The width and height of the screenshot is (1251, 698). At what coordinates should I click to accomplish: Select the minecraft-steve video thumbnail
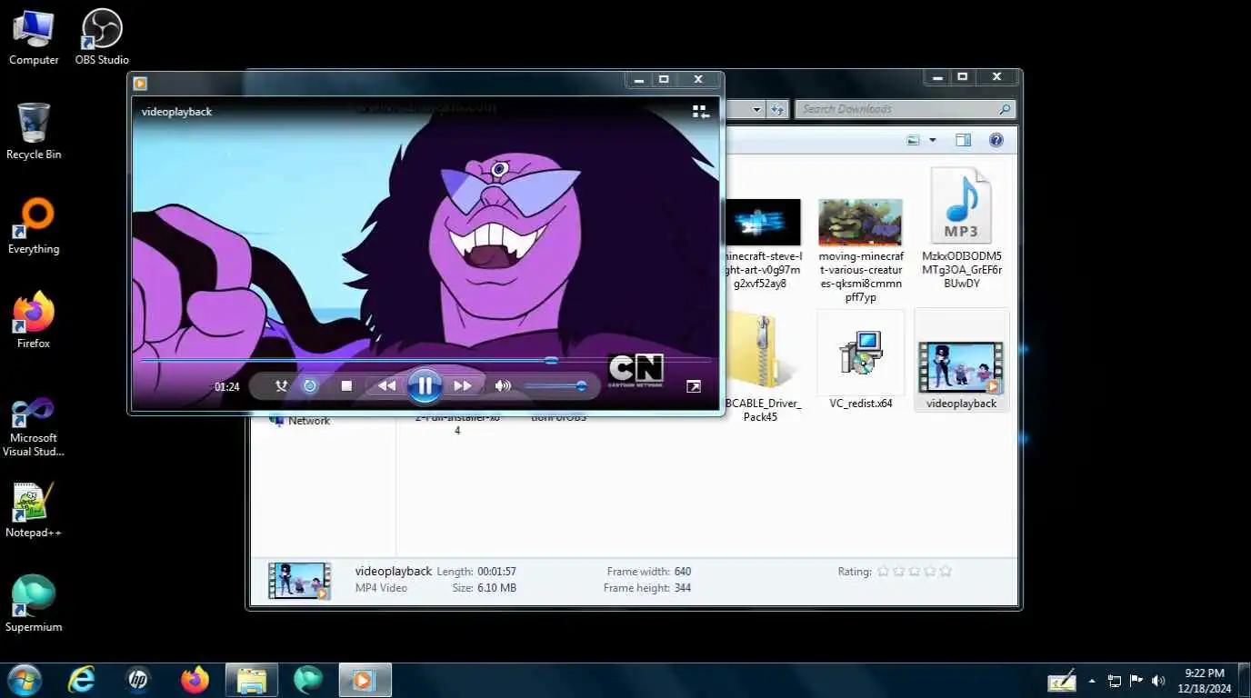[x=762, y=224]
